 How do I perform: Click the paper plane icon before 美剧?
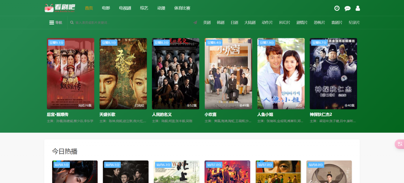point(195,23)
